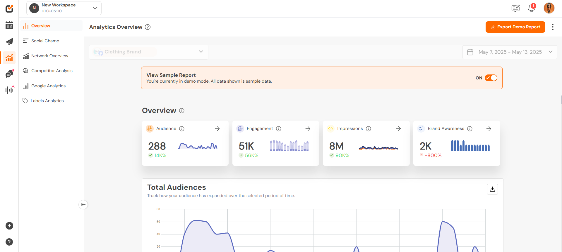
Task: Click the Engagement info icon
Action: [279, 129]
